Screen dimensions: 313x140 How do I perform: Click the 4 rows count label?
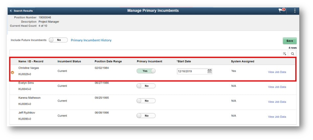pyautogui.click(x=292, y=48)
